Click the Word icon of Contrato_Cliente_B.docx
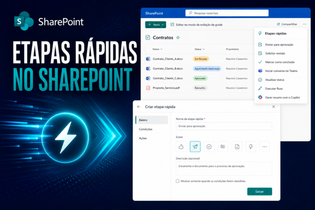The width and height of the screenshot is (315, 210). [148, 68]
